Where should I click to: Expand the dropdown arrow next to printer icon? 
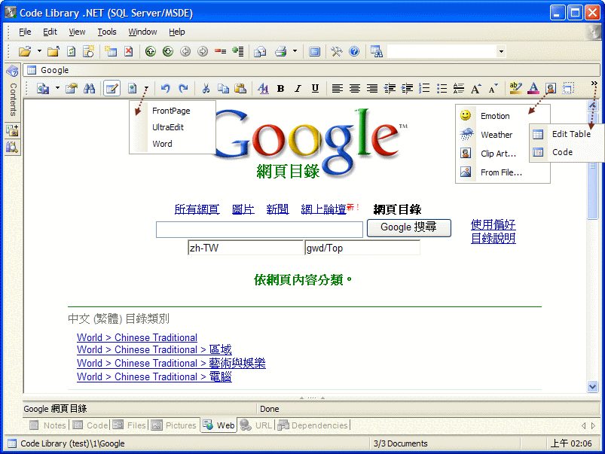coord(295,51)
